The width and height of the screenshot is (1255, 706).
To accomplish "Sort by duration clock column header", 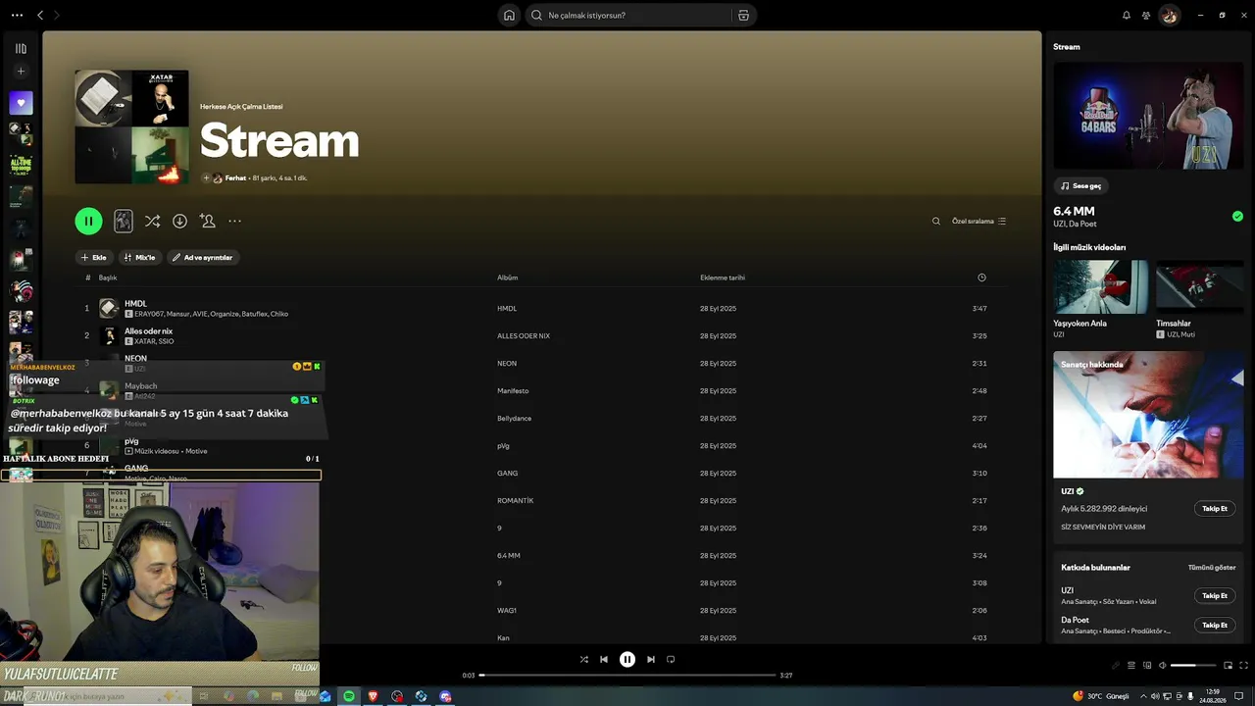I will click(981, 277).
